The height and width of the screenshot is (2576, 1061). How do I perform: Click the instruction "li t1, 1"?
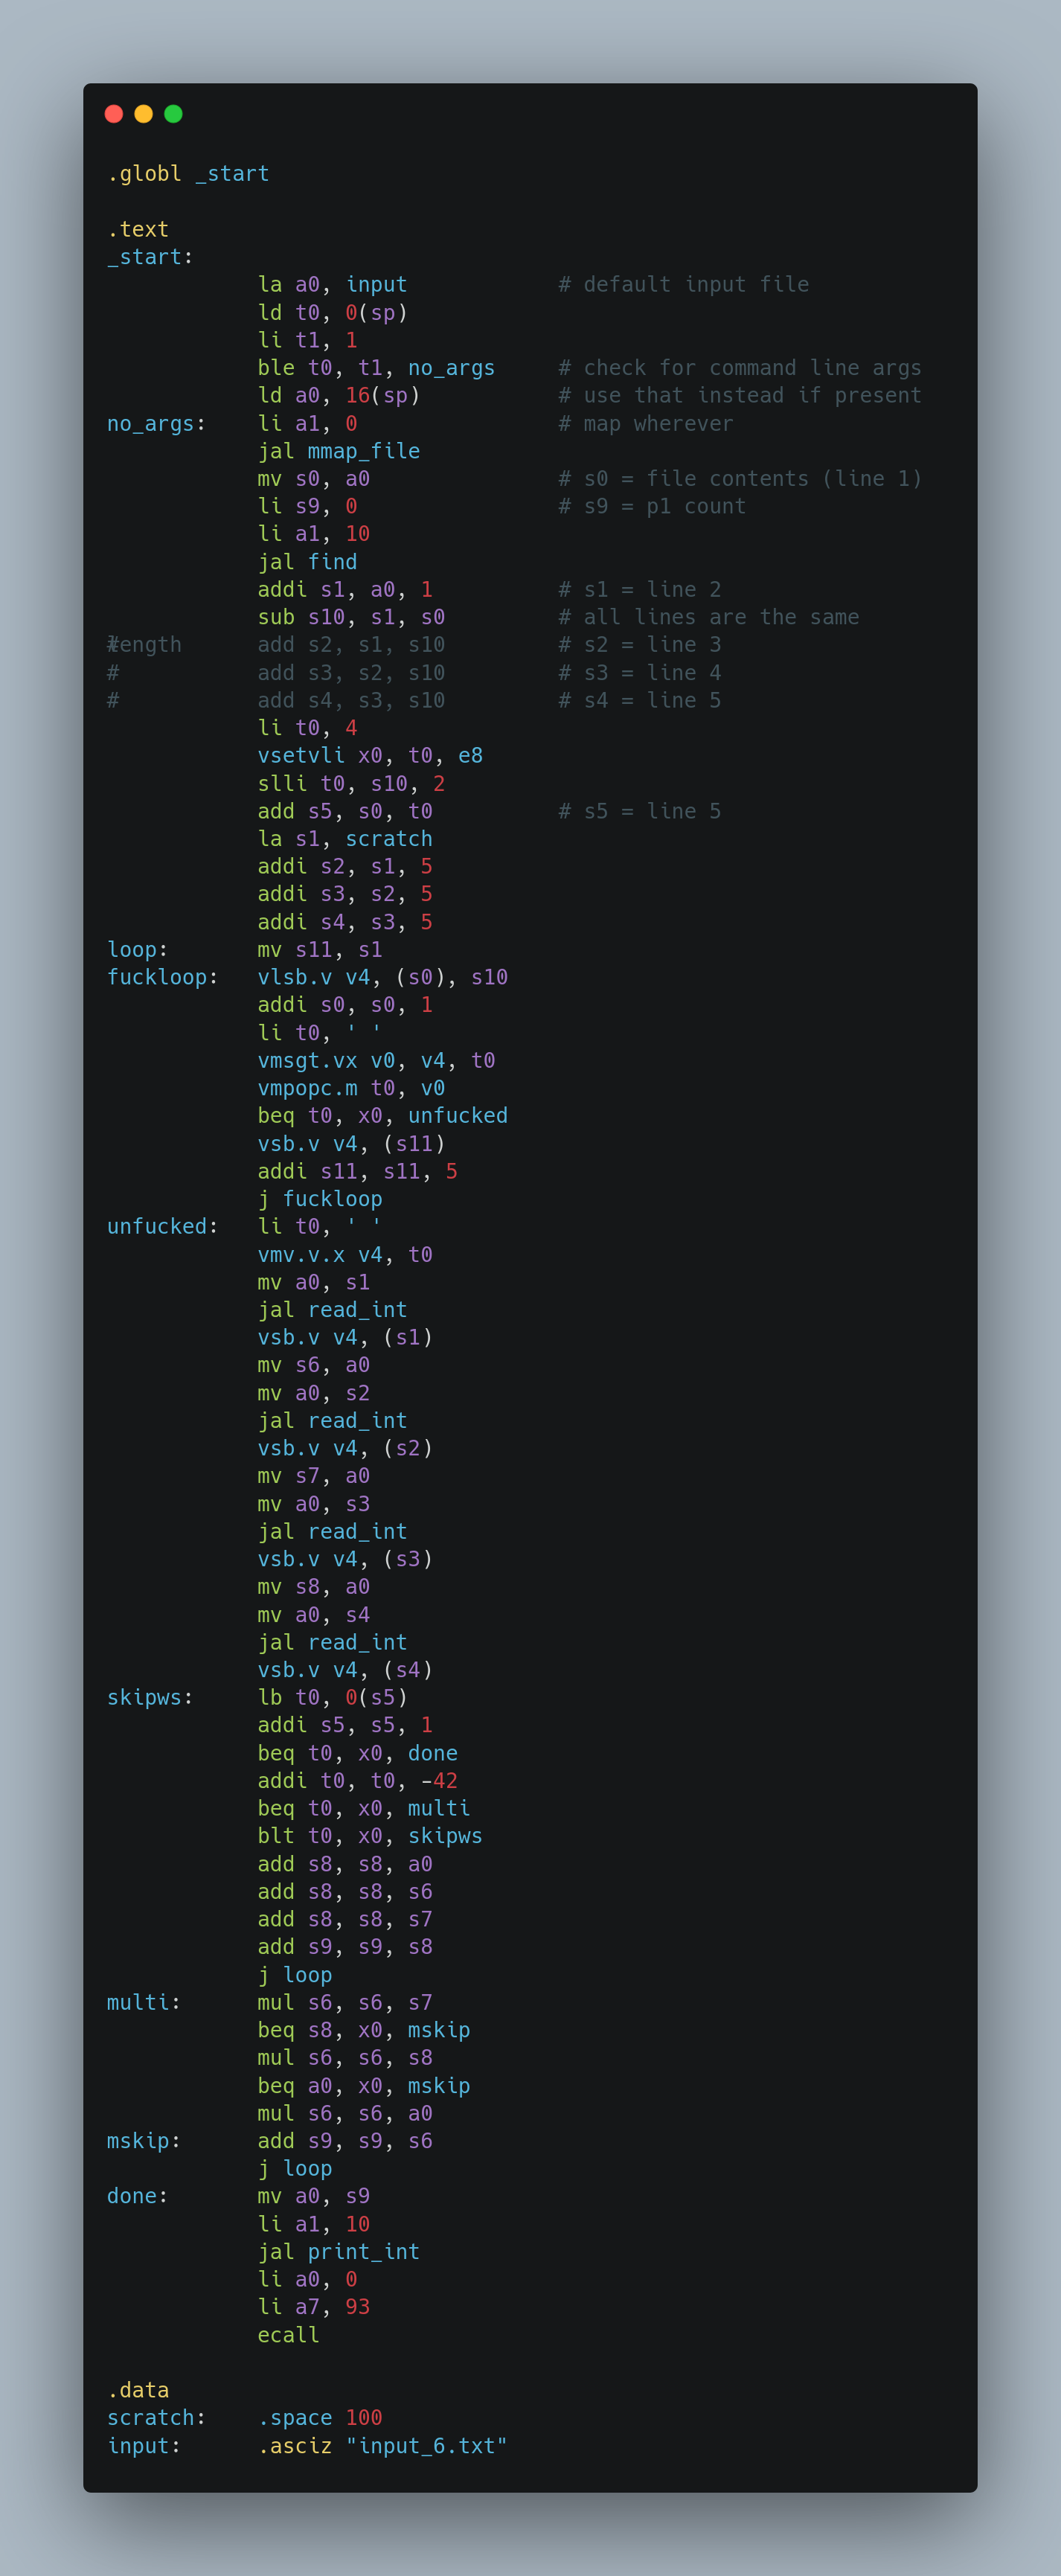point(307,340)
